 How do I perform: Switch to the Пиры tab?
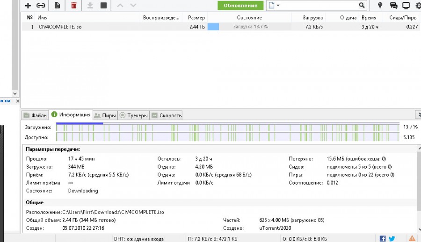tap(105, 115)
